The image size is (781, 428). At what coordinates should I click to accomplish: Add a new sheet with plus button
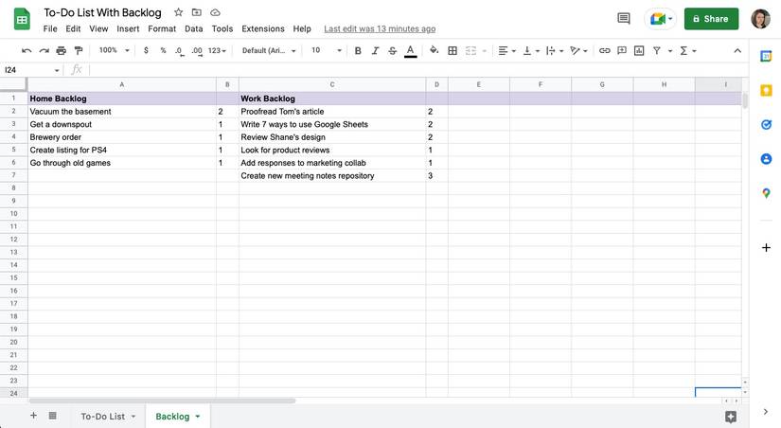point(33,415)
